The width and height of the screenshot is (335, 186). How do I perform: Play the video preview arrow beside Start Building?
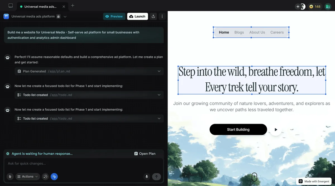tap(276, 130)
